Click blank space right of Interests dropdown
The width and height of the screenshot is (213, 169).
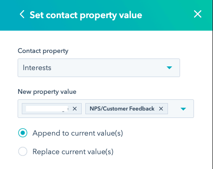point(196,68)
